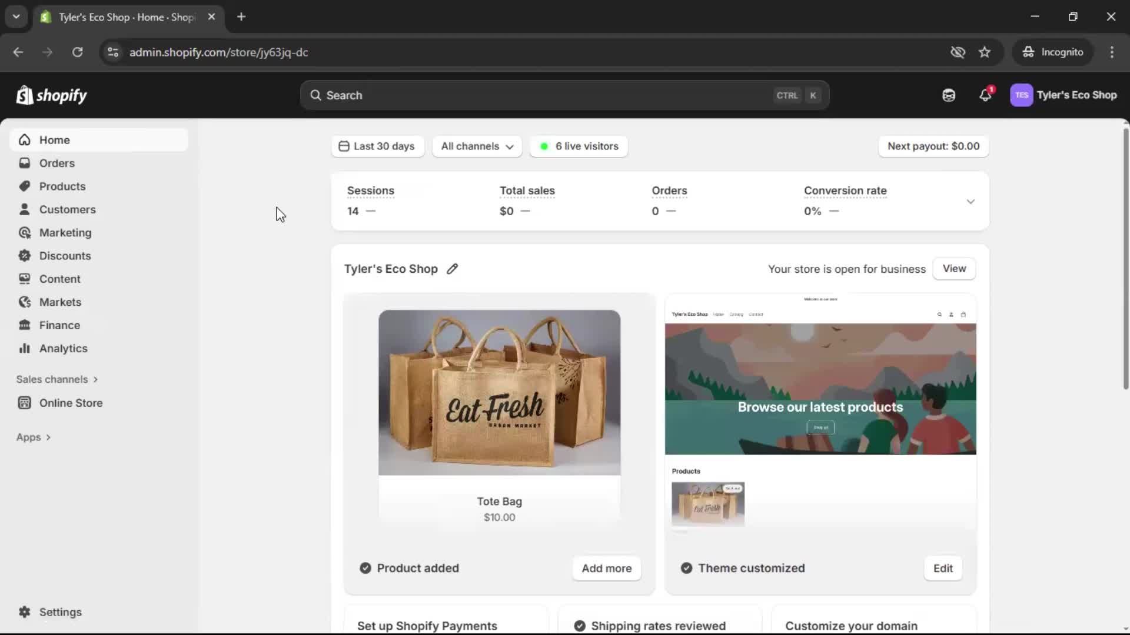Expand the metrics summary chevron

click(x=971, y=202)
